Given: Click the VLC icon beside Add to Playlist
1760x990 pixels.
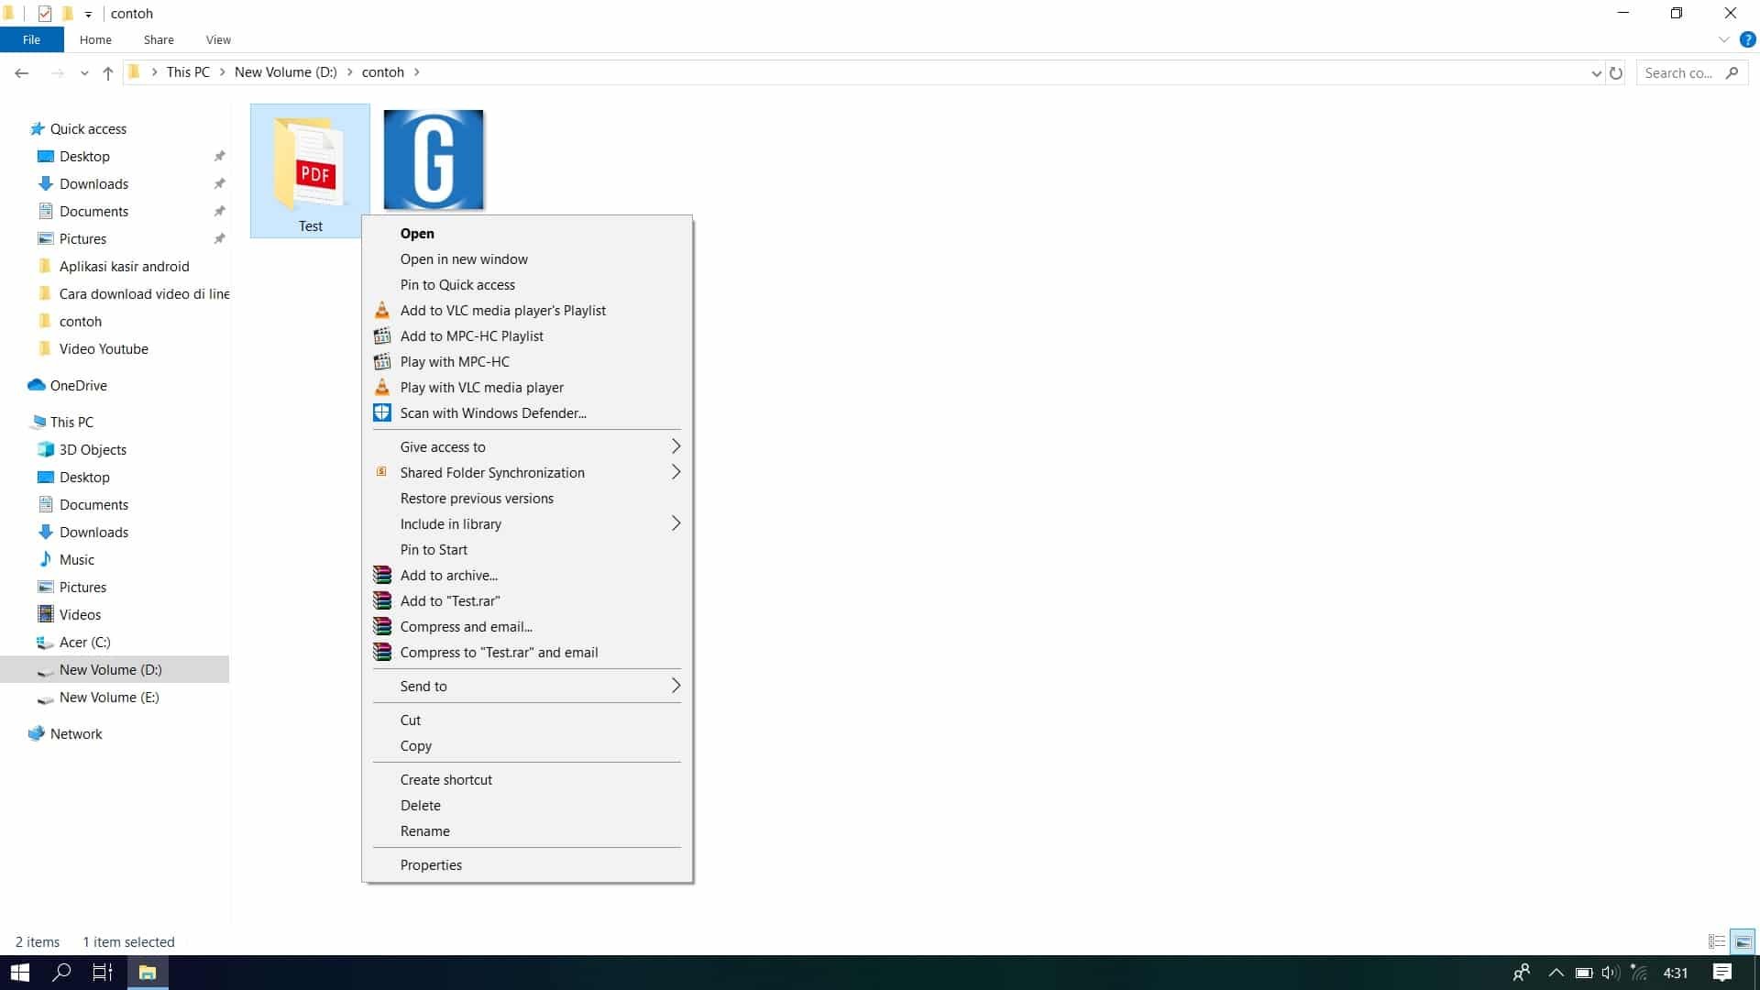Looking at the screenshot, I should click(x=382, y=310).
